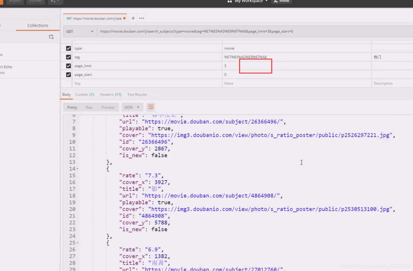Click the tag value %E7%83%AD%E9%97%A8 cell
This screenshot has width=413, height=271.
pos(297,57)
